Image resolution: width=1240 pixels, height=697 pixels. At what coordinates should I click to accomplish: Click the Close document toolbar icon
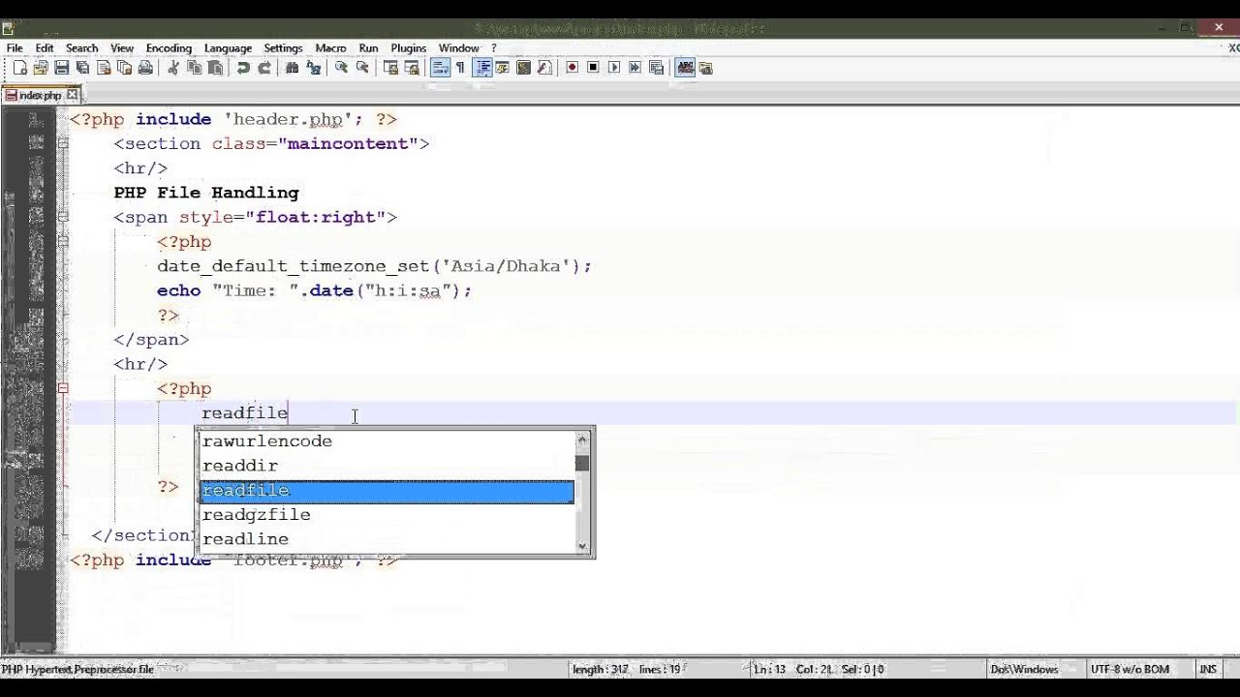pyautogui.click(x=104, y=68)
